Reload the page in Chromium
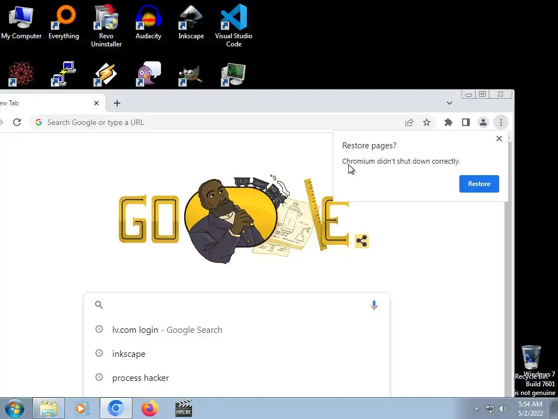The width and height of the screenshot is (558, 419). [17, 122]
